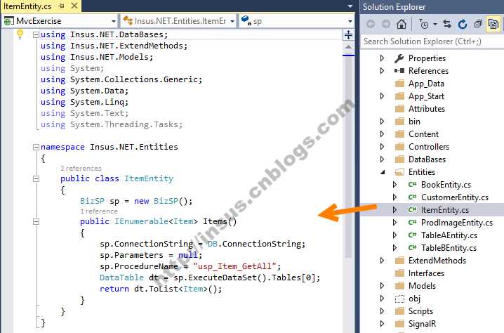Expand the References node

(382, 71)
